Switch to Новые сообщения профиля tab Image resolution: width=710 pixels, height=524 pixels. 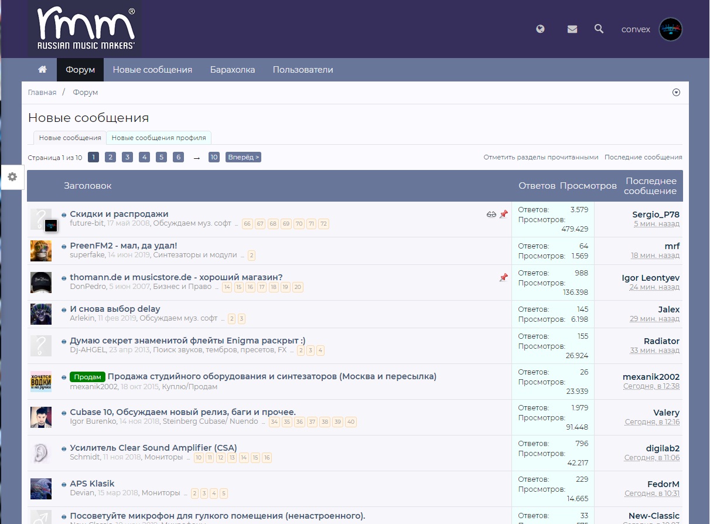(159, 138)
